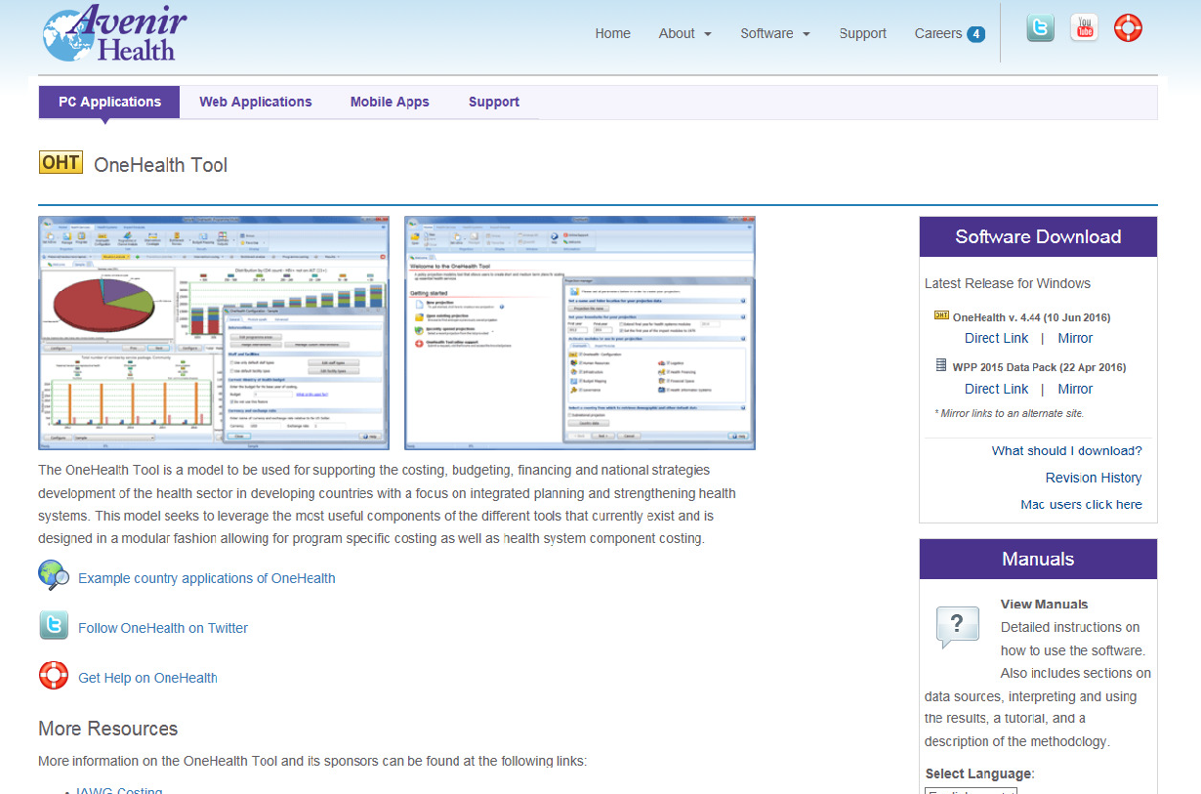
Task: Open the Revision History link
Action: 1093,478
